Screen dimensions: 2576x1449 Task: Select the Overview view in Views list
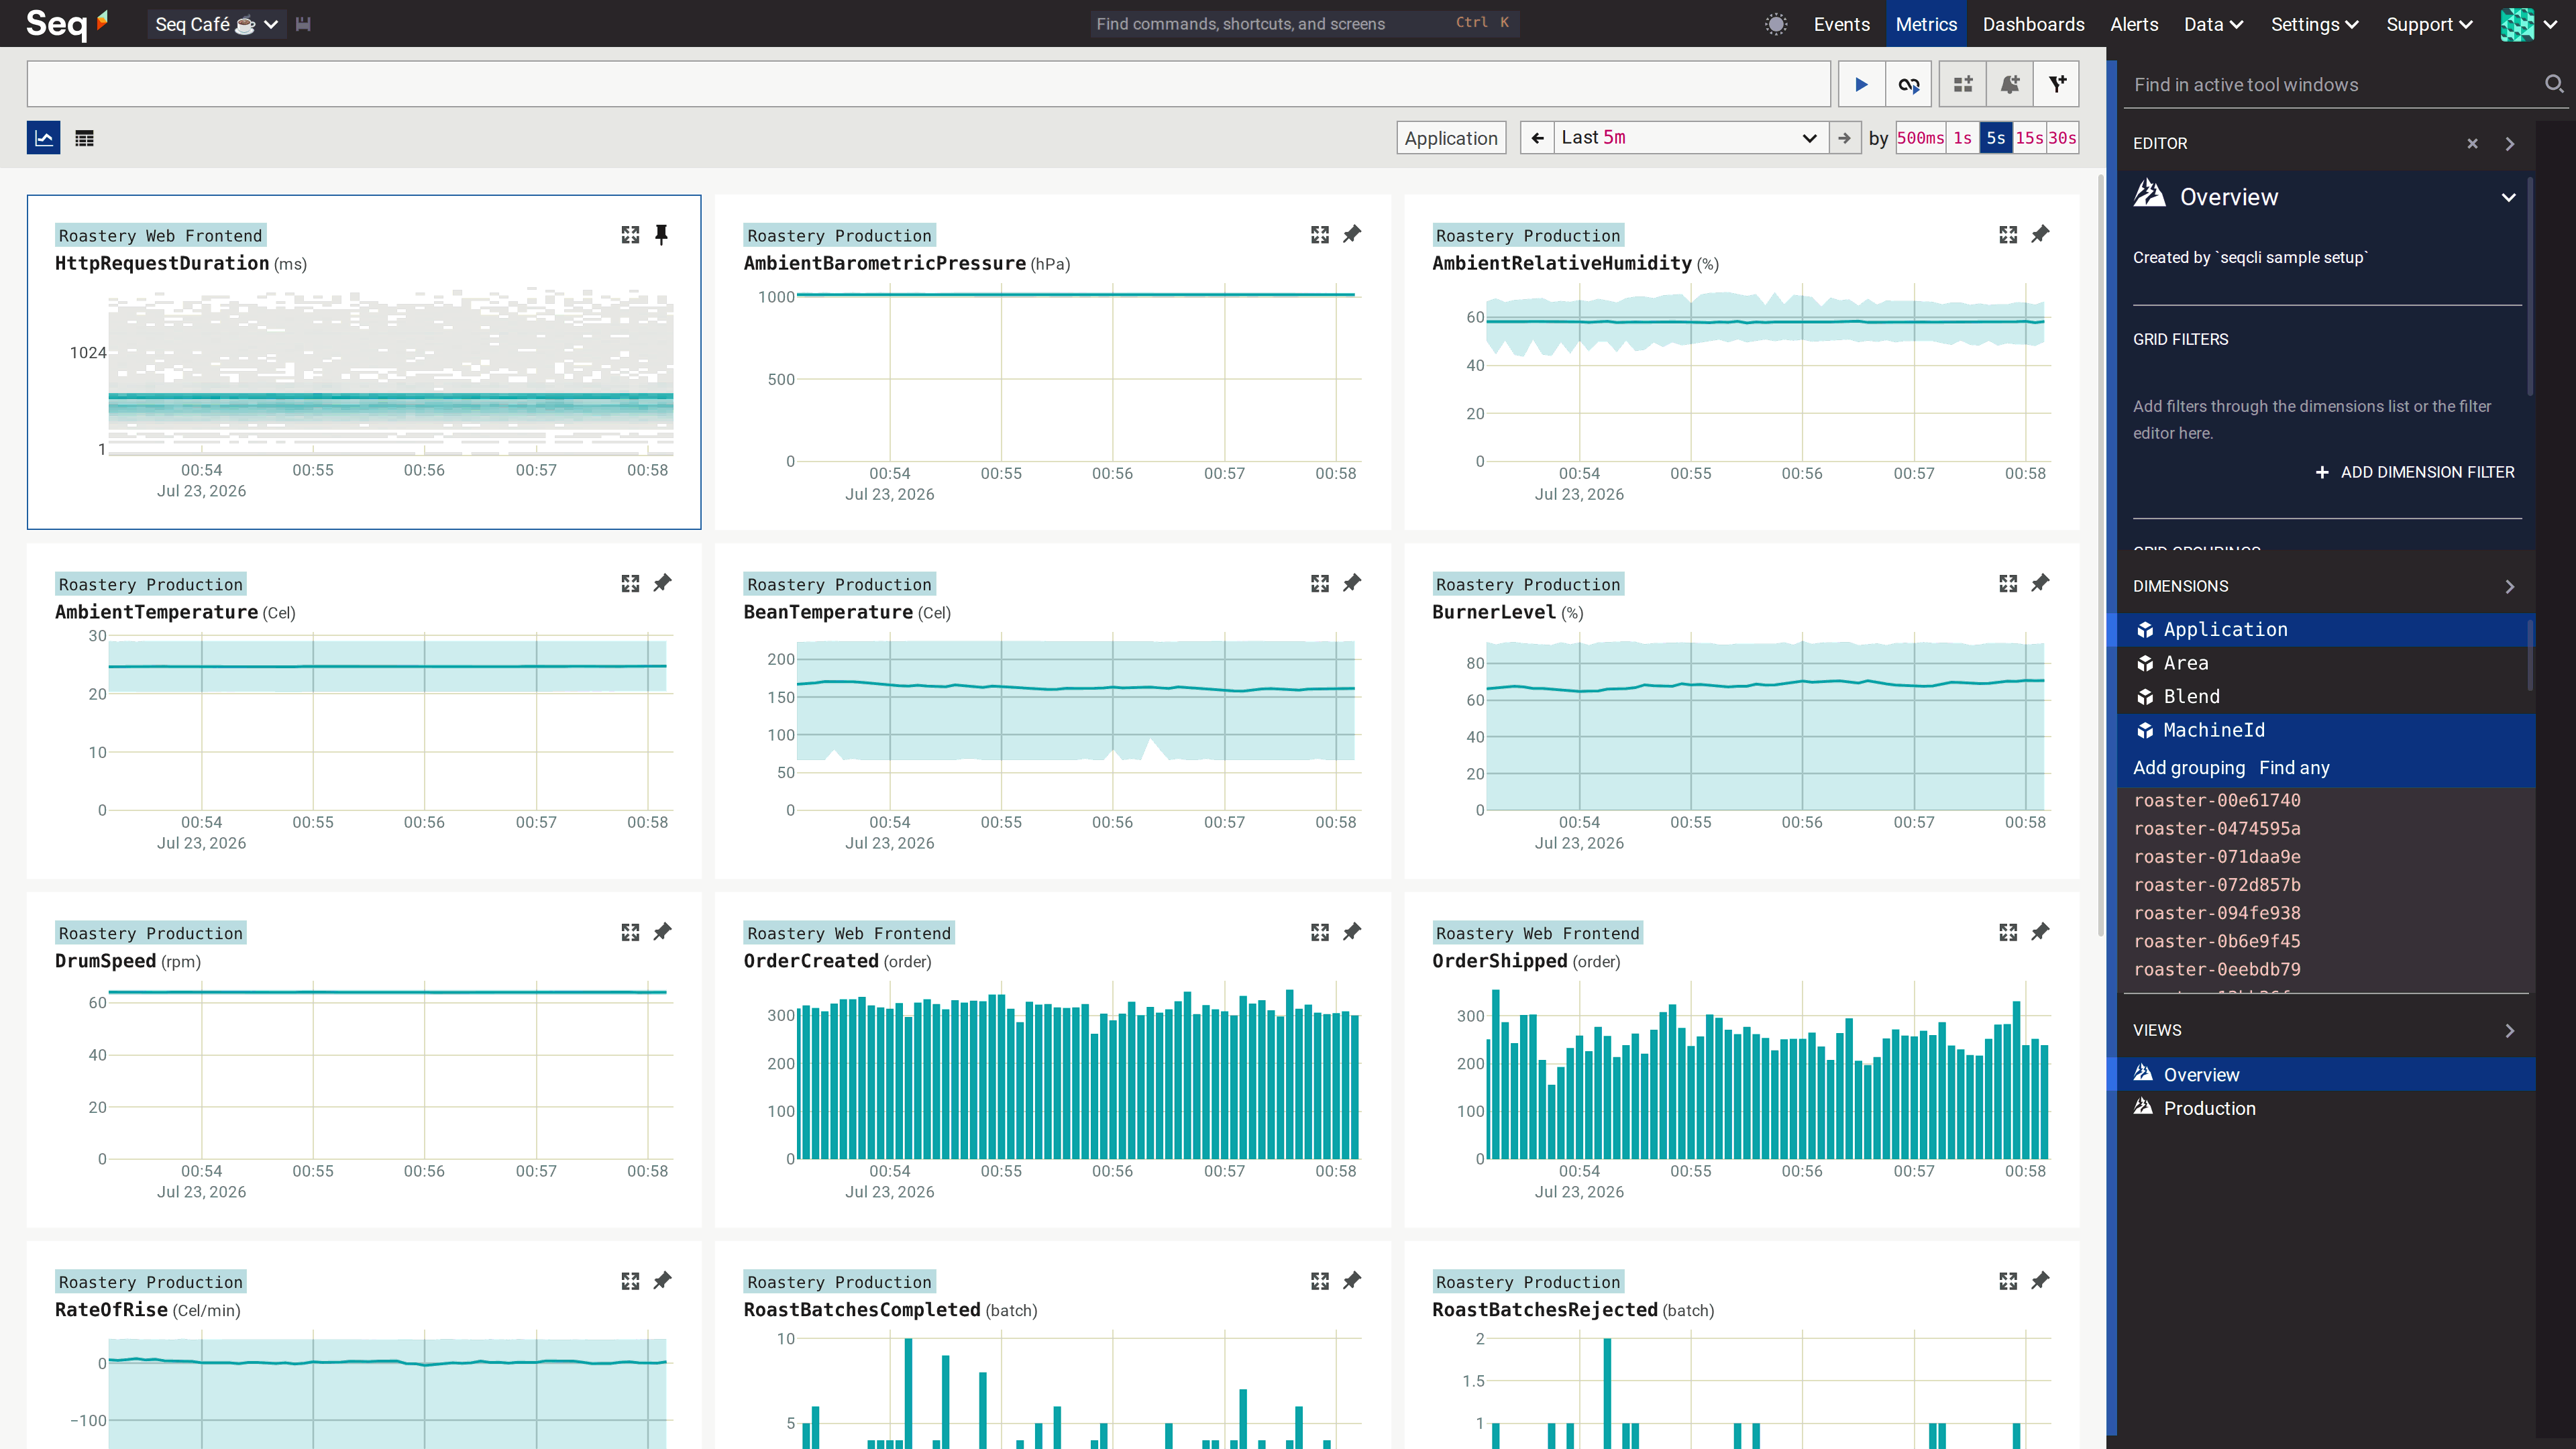click(x=2327, y=1074)
